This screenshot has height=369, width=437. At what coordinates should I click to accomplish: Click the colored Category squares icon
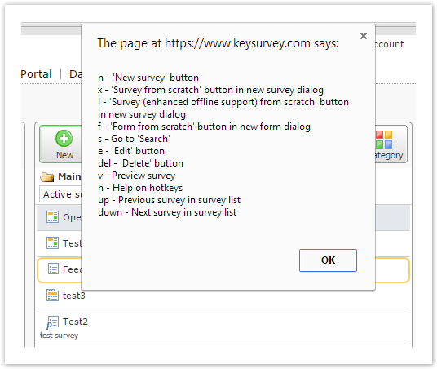[x=384, y=140]
